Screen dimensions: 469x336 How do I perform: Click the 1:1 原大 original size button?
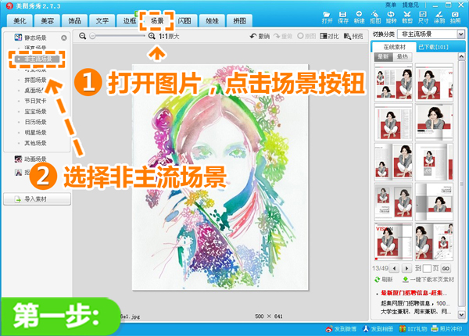point(169,37)
